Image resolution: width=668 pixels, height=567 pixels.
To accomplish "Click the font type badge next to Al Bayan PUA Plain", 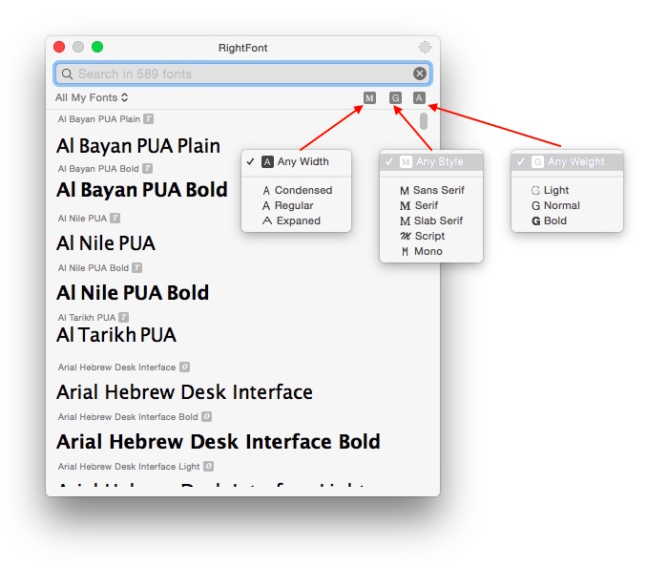I will click(148, 118).
